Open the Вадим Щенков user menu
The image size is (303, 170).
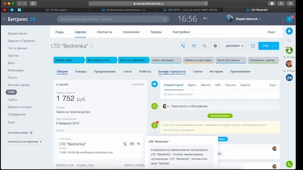coord(248,19)
